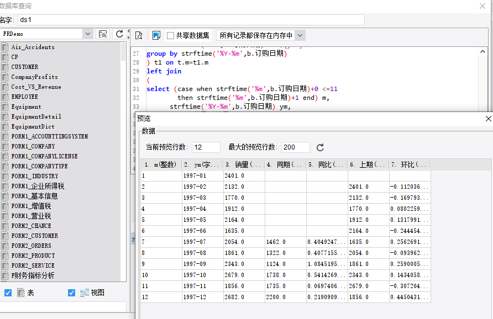This screenshot has width=493, height=319.
Task: Close the 数据库查询 window
Action: coord(482,6)
